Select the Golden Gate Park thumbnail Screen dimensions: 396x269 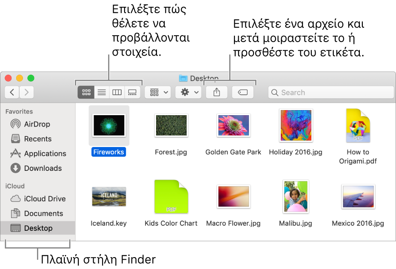(x=234, y=125)
